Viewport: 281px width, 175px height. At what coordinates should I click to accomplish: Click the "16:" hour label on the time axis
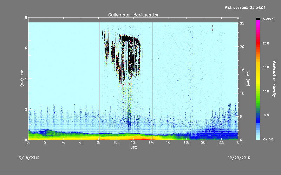(x=169, y=142)
